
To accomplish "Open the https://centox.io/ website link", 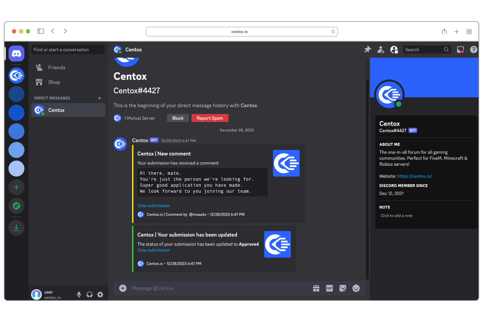I will coord(414,176).
